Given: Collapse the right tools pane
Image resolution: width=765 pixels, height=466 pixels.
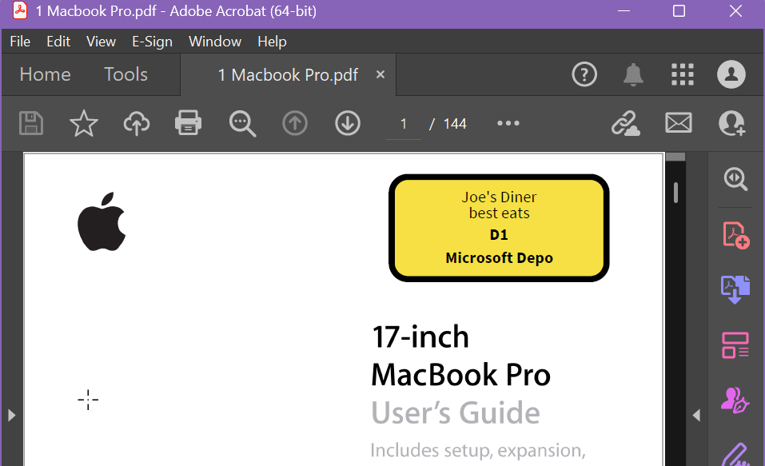Looking at the screenshot, I should 696,415.
